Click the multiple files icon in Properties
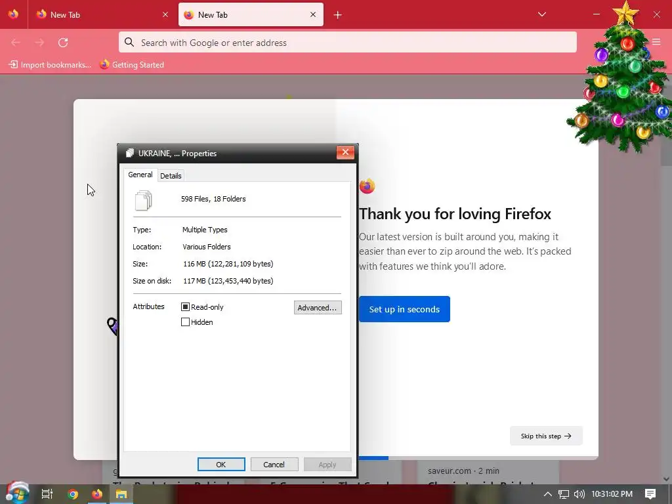 [x=143, y=201]
